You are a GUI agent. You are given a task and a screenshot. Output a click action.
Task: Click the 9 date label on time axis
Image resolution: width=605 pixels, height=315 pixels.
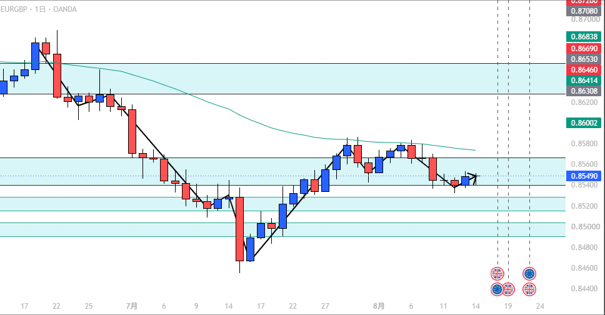pos(196,306)
